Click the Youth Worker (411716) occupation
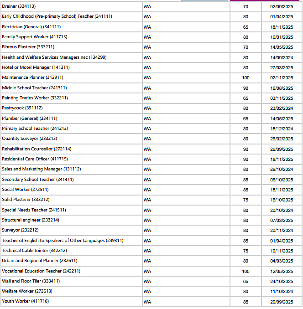The width and height of the screenshot is (303, 309). (25, 301)
